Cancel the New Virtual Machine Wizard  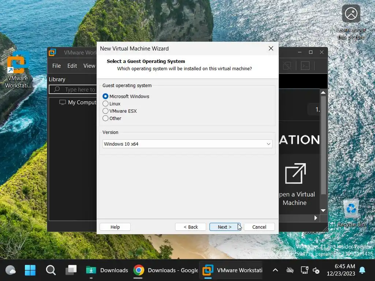point(259,227)
